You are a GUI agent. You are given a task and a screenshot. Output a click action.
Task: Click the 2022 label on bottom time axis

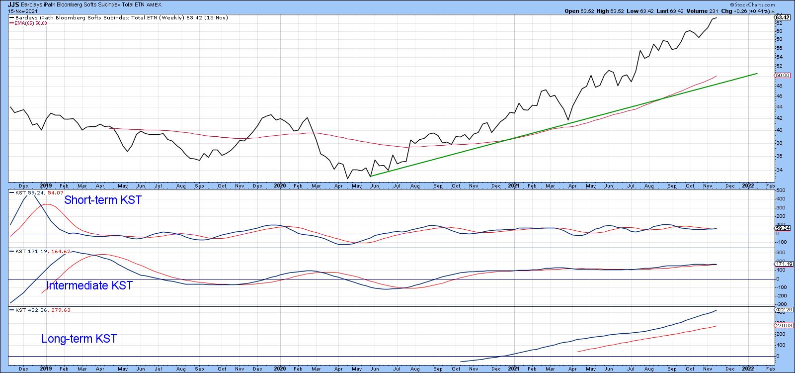pos(748,369)
